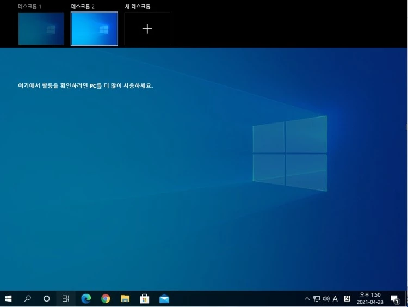Show hidden system tray icons

point(307,299)
